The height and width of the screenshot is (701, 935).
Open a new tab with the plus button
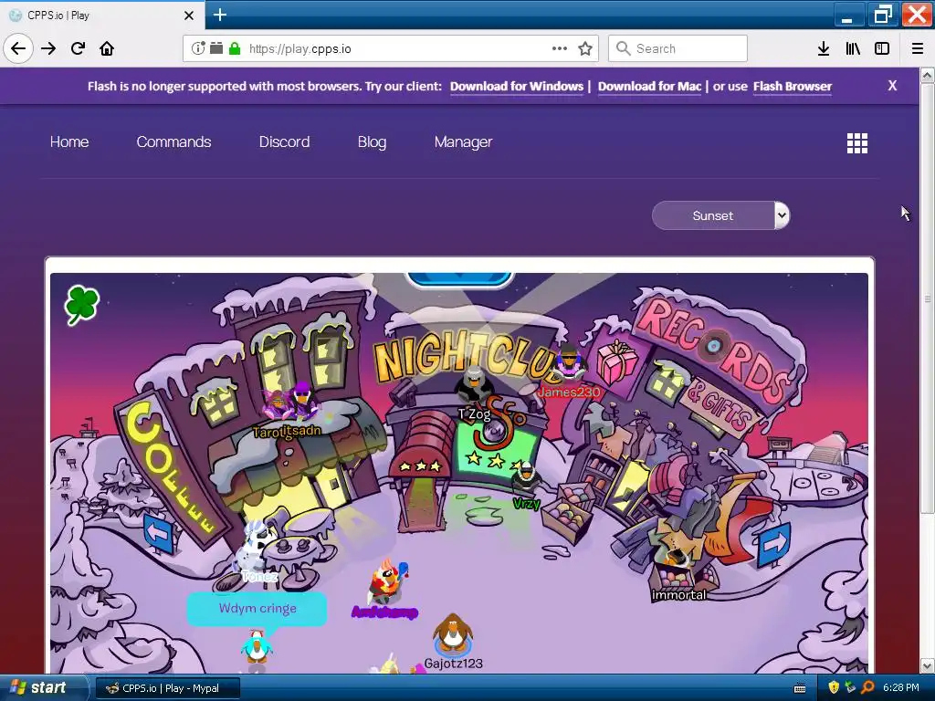click(x=220, y=15)
